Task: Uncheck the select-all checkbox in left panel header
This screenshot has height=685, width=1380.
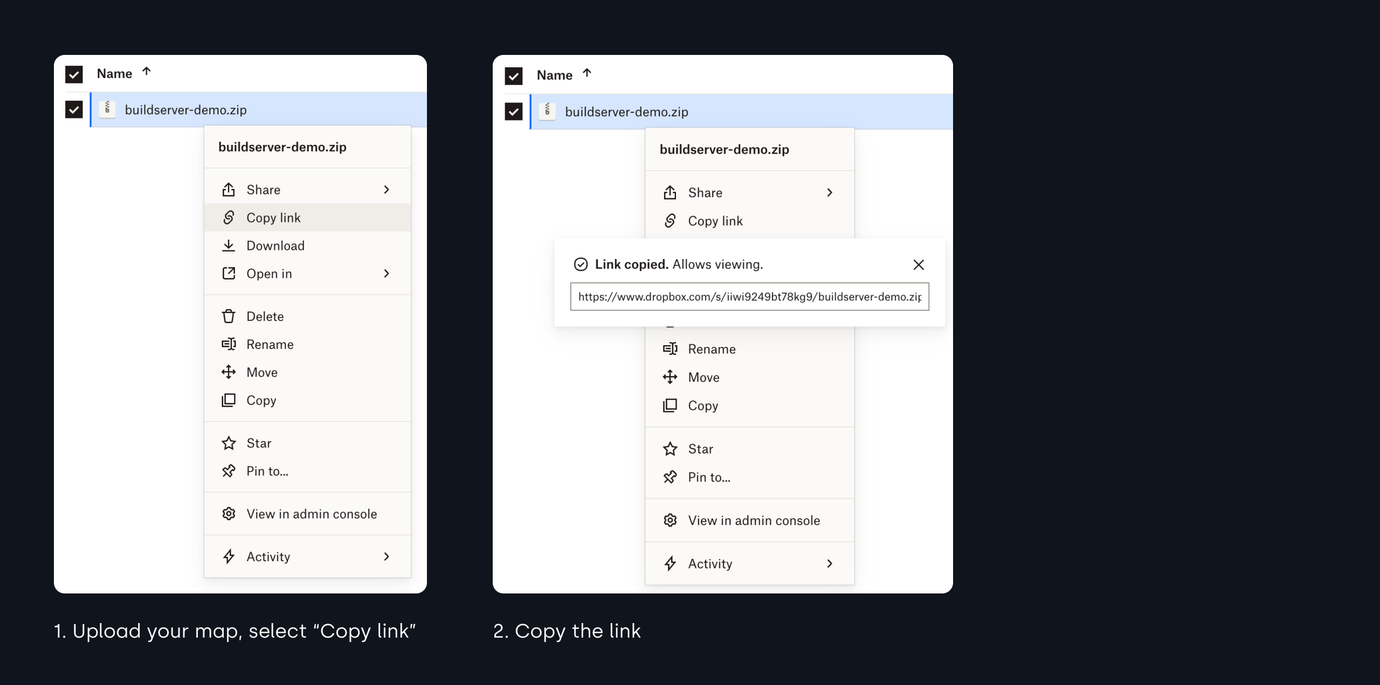Action: click(x=74, y=74)
